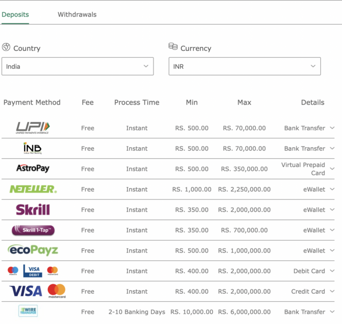Switch to the Deposits tab

pos(15,14)
